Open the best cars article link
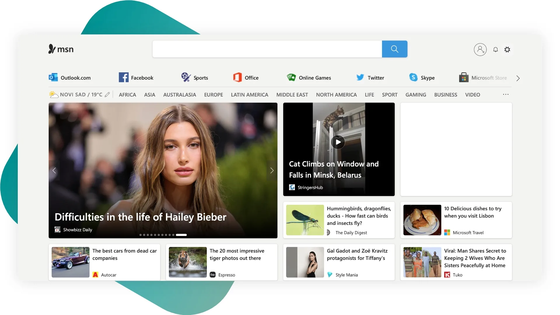This screenshot has height=315, width=560. point(125,254)
